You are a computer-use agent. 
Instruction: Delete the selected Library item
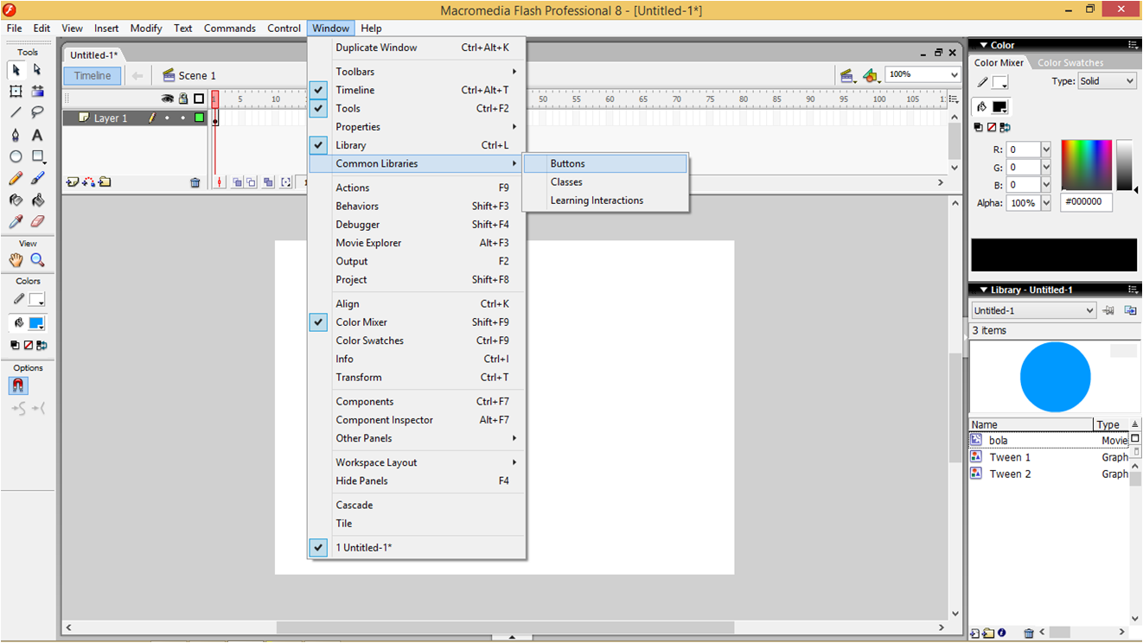click(1029, 633)
